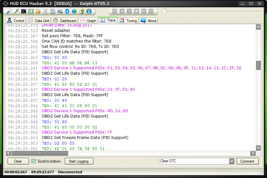This screenshot has width=267, height=178.
Task: Expand the Clear DTC dropdown arrow
Action: 232,161
